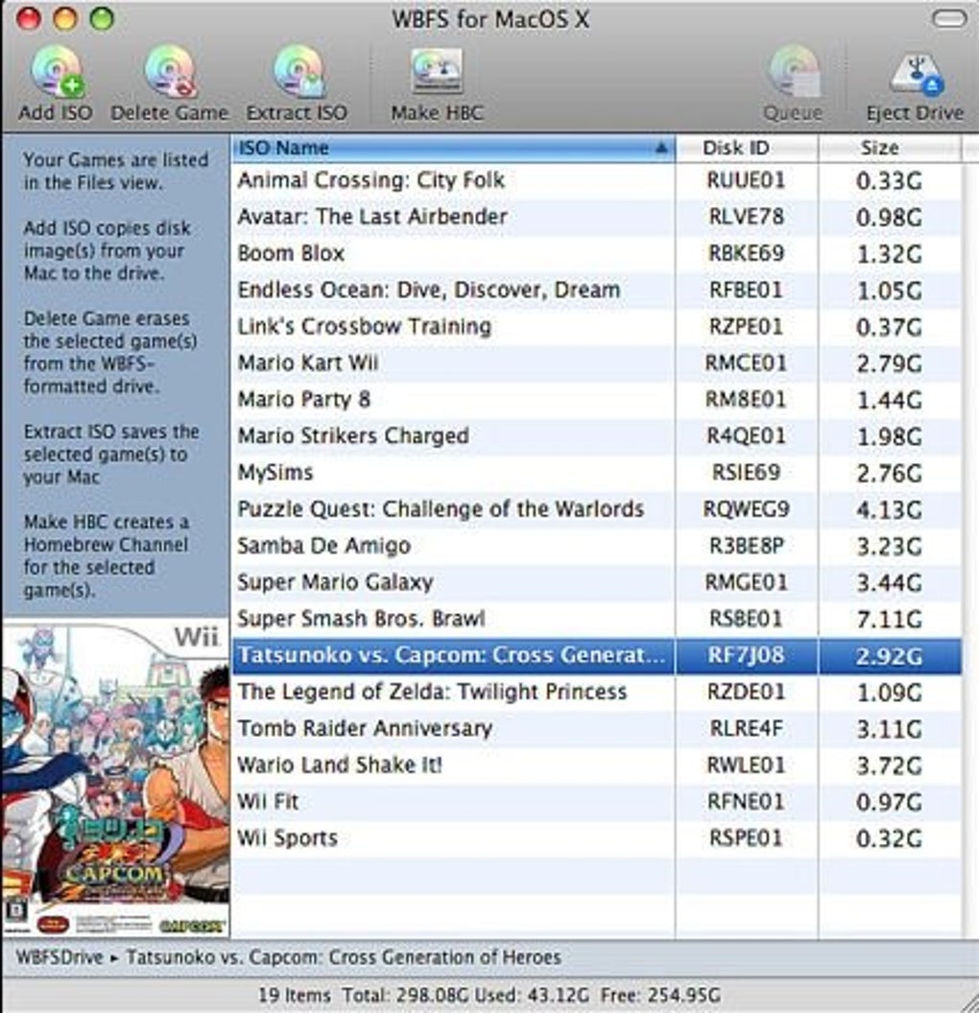Click Disk ID RF7J08 cell
The image size is (979, 1013).
click(x=747, y=656)
